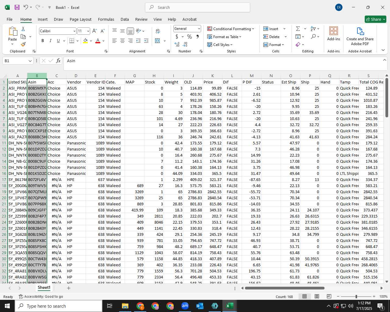Select the Sheet1 tab
390x312 pixels.
44,288
